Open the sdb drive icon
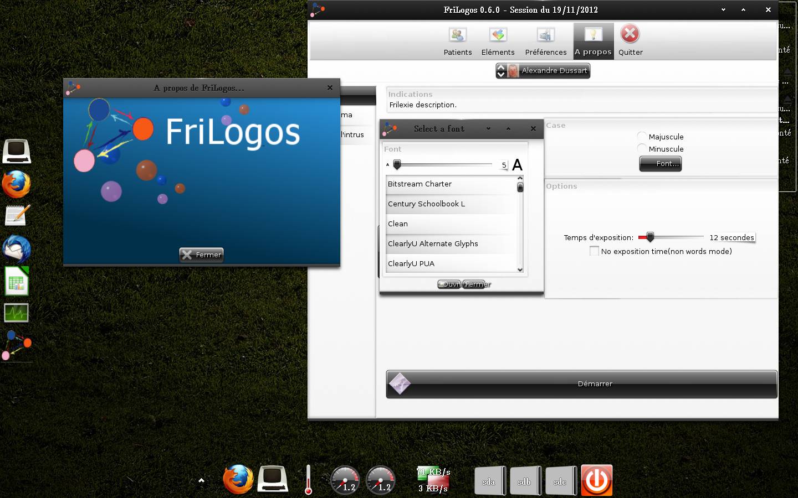The height and width of the screenshot is (498, 798). click(525, 480)
